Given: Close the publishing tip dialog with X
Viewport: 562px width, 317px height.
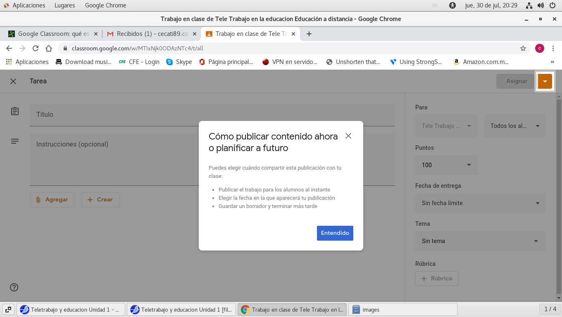Looking at the screenshot, I should [x=348, y=136].
